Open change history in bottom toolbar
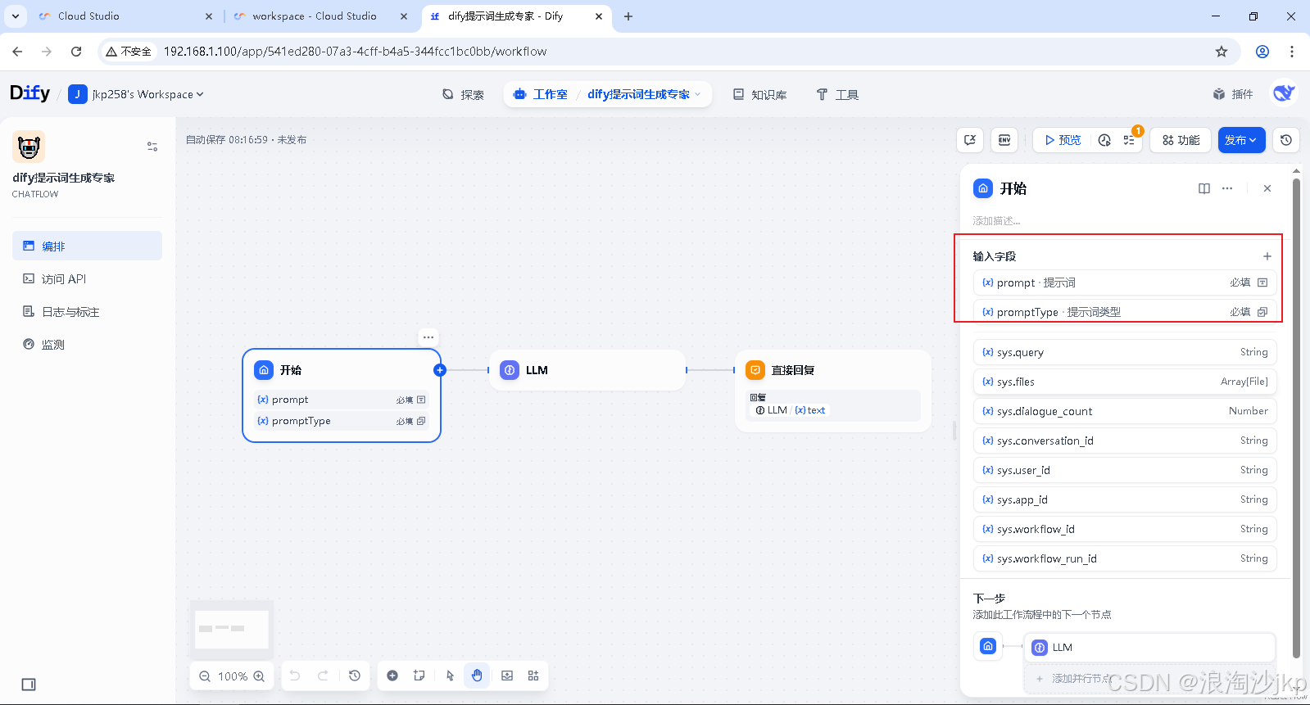Screen dimensions: 1310x705 355,676
